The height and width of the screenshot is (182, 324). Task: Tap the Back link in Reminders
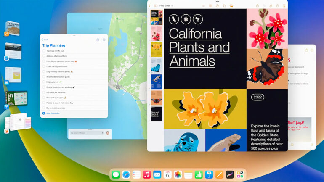coord(45,40)
